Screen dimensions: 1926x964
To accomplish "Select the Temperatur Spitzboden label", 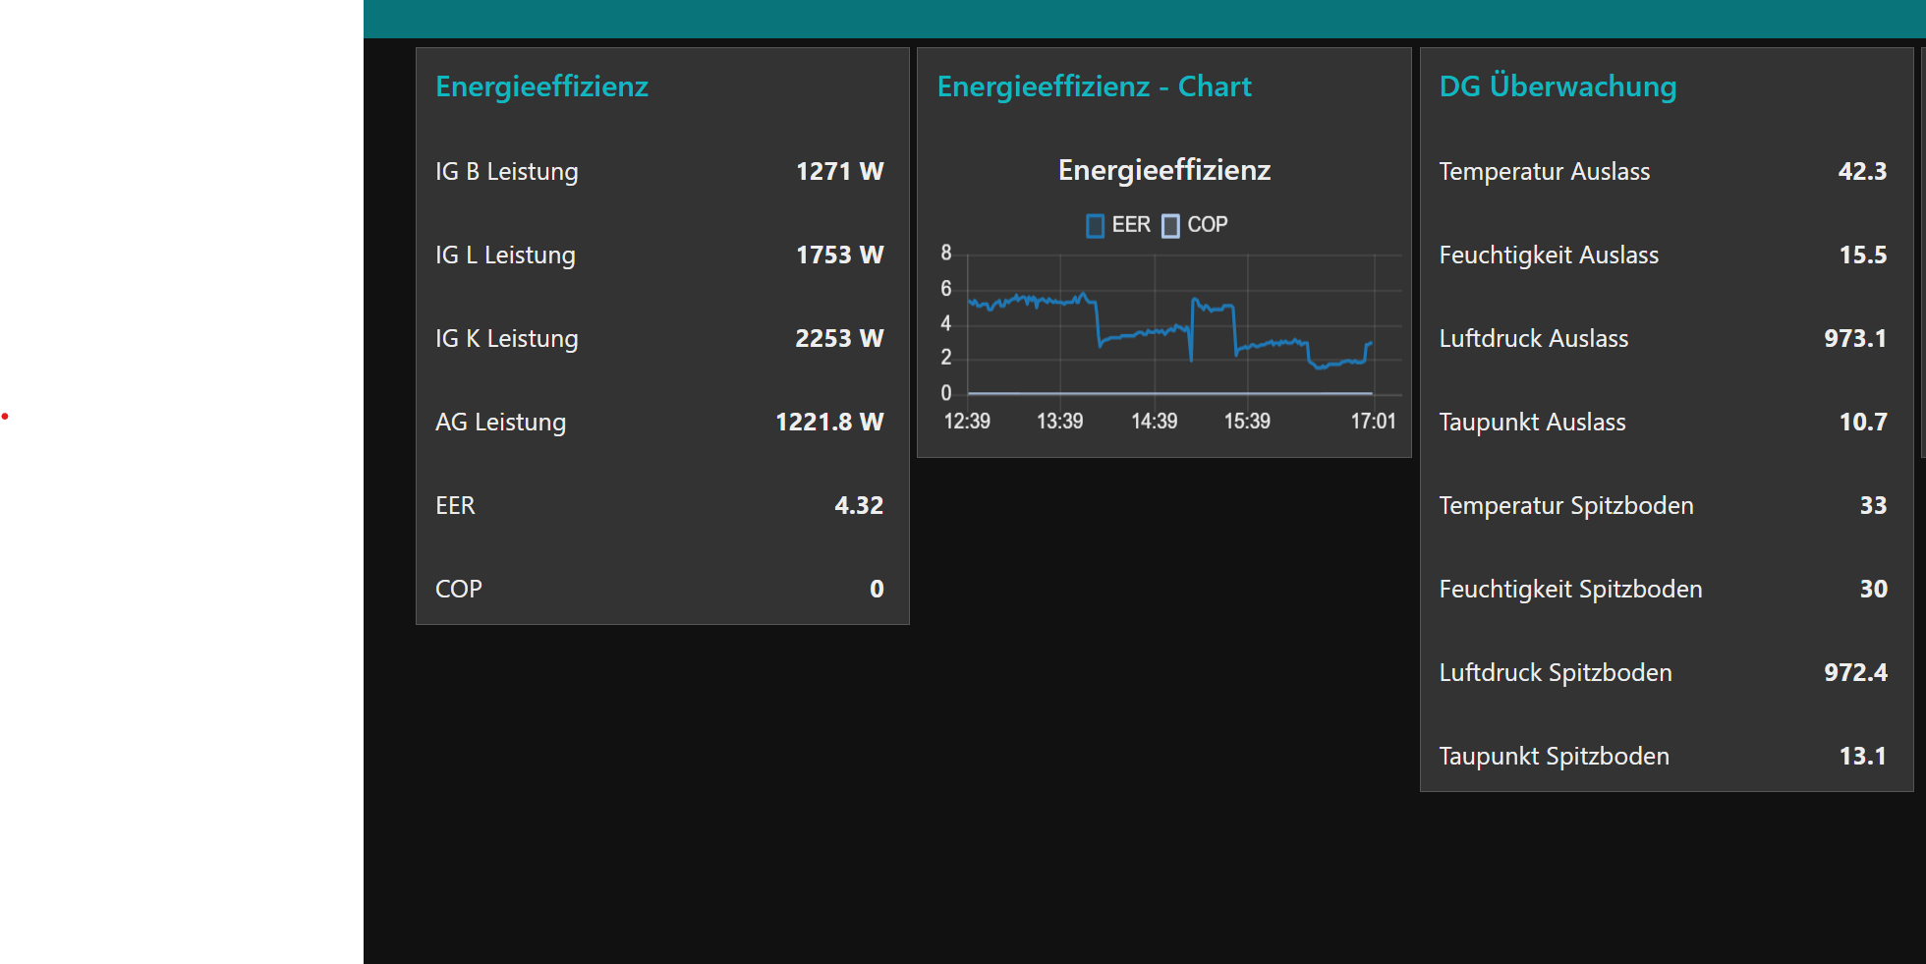I will pos(1565,506).
